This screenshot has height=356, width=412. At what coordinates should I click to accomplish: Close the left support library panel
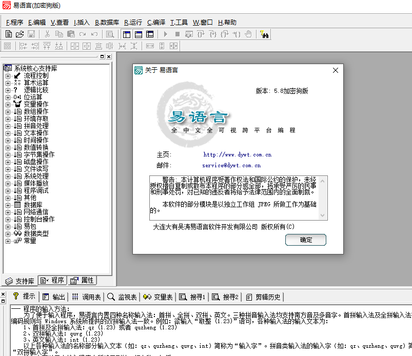click(x=109, y=56)
